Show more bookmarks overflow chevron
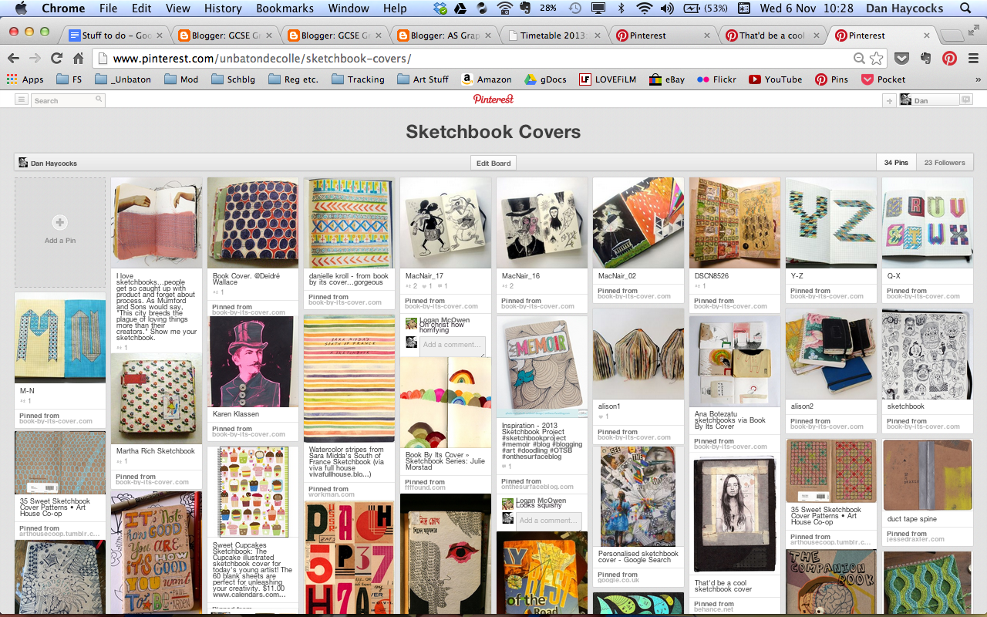 pos(979,79)
